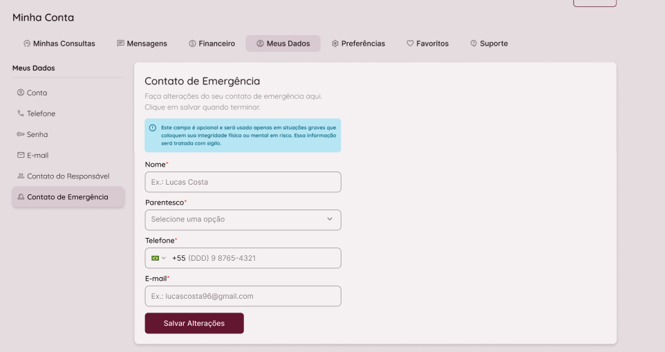The height and width of the screenshot is (352, 665).
Task: Open the Parentesco dropdown
Action: pos(243,219)
